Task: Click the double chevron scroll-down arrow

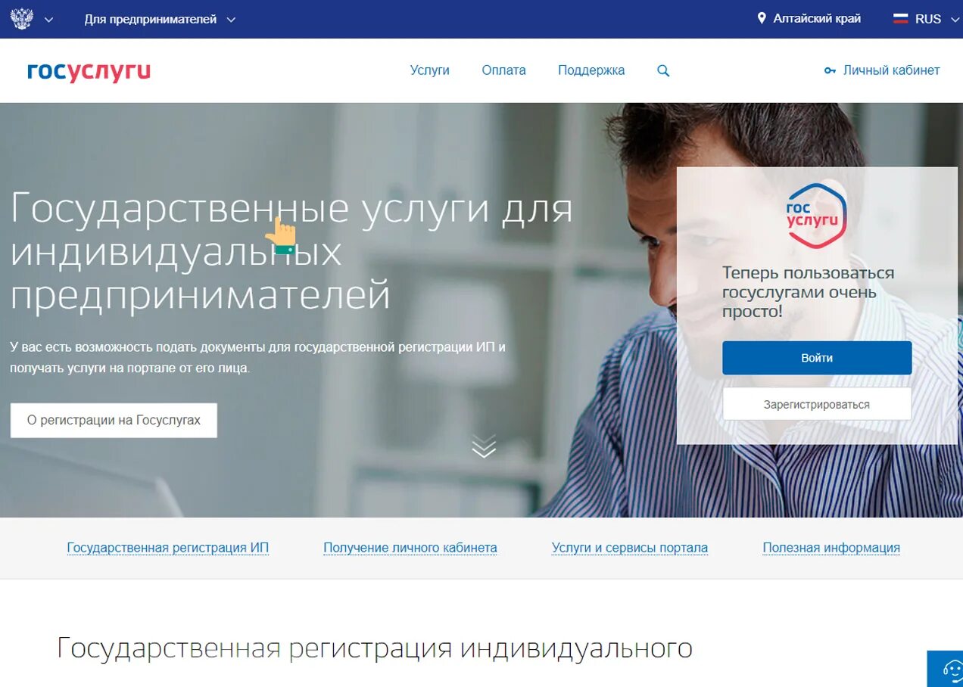Action: coord(484,446)
